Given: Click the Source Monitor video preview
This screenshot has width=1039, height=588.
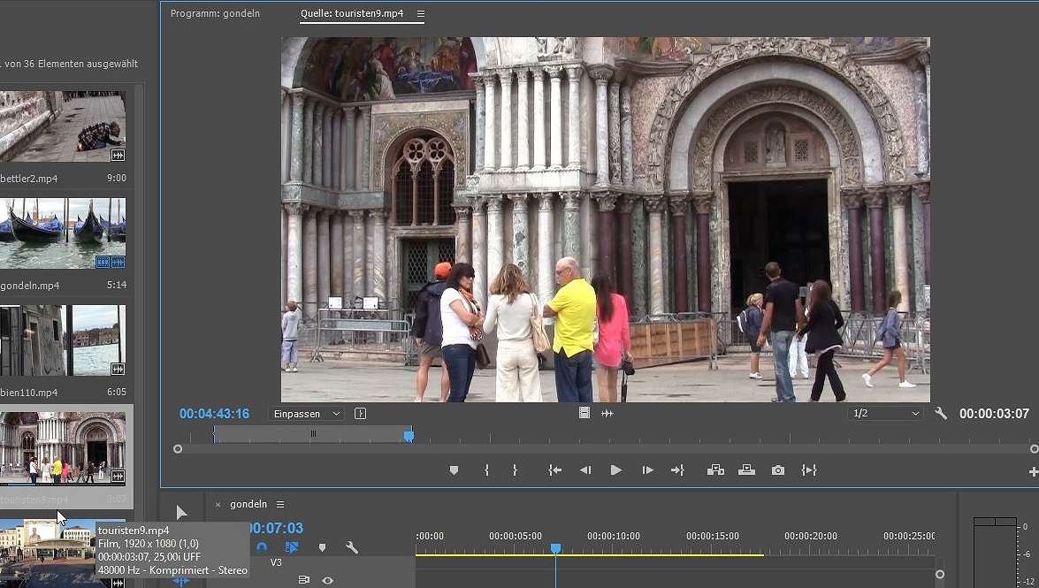Looking at the screenshot, I should tap(605, 219).
